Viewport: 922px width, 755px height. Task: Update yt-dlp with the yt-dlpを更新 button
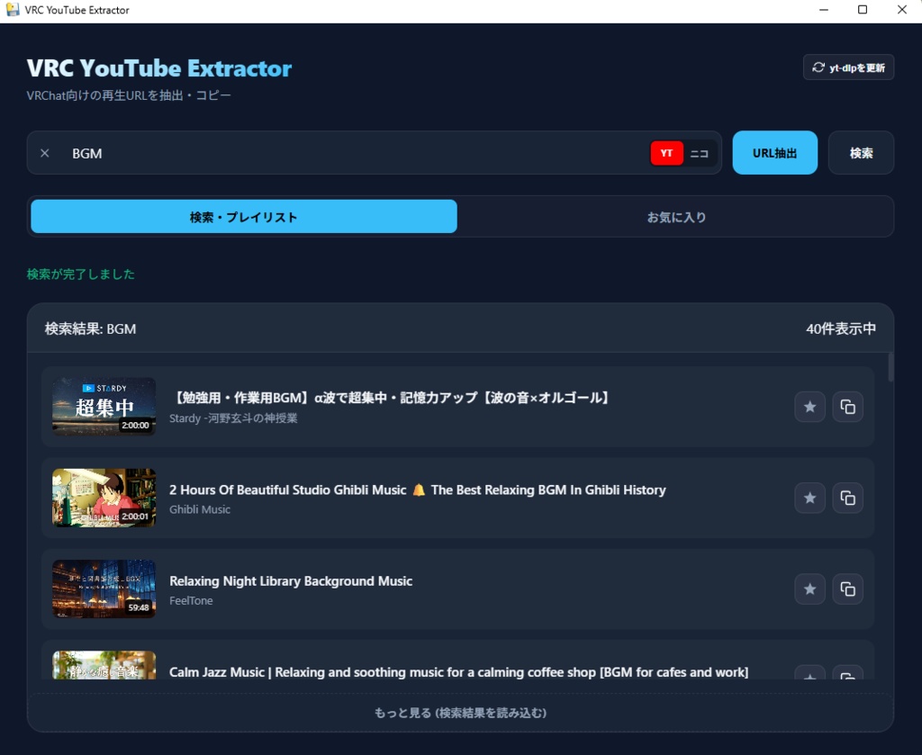click(x=848, y=67)
